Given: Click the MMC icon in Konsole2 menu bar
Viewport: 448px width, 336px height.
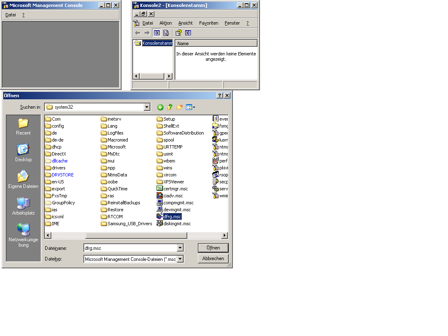Looking at the screenshot, I should tap(136, 23).
